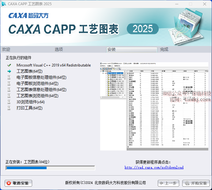Open the 选项 tab

pos(59,49)
